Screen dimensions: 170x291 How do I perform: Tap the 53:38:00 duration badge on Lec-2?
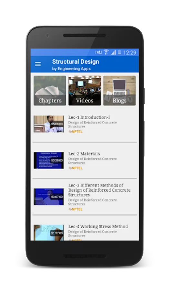click(x=57, y=160)
